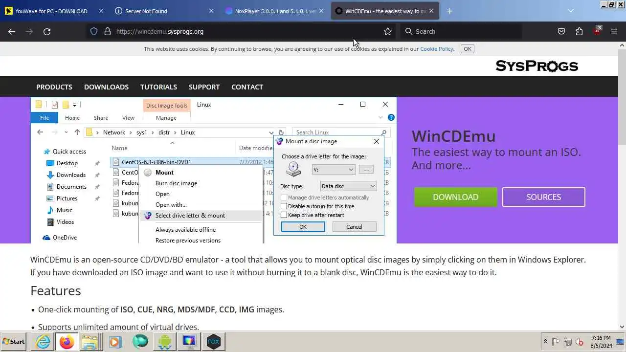The image size is (626, 352).
Task: Open the Extensions puzzle-piece icon
Action: pos(579,31)
